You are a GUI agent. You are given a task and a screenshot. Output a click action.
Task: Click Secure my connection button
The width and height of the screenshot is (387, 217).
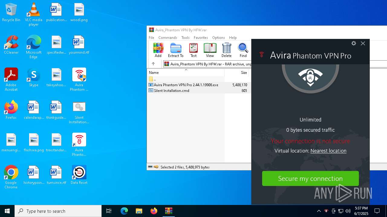tap(310, 178)
